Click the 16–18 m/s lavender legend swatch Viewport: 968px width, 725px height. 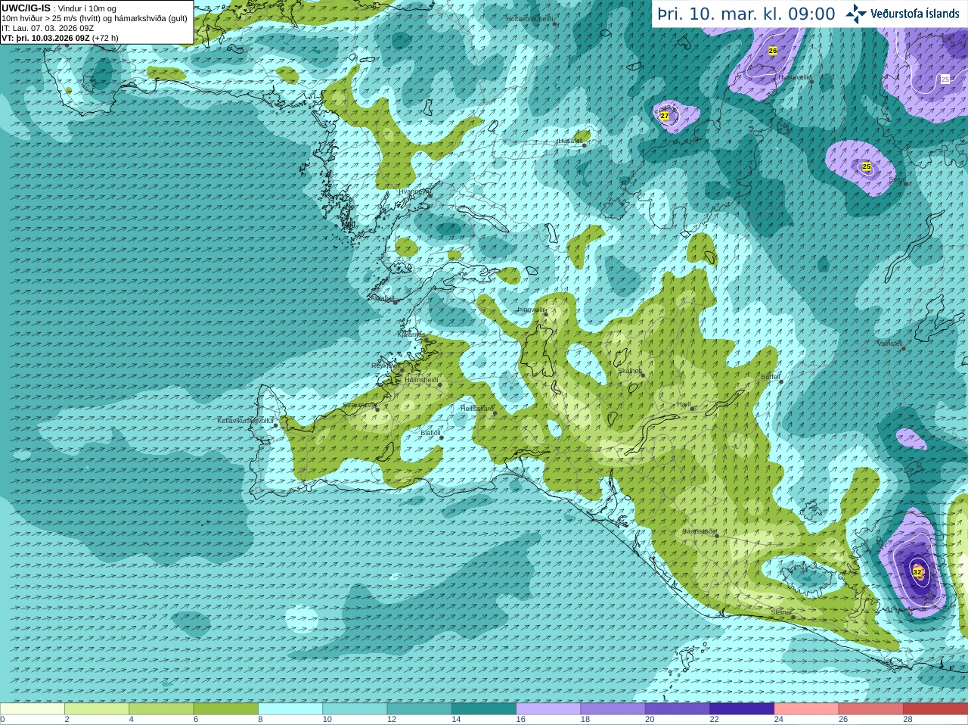pos(548,709)
